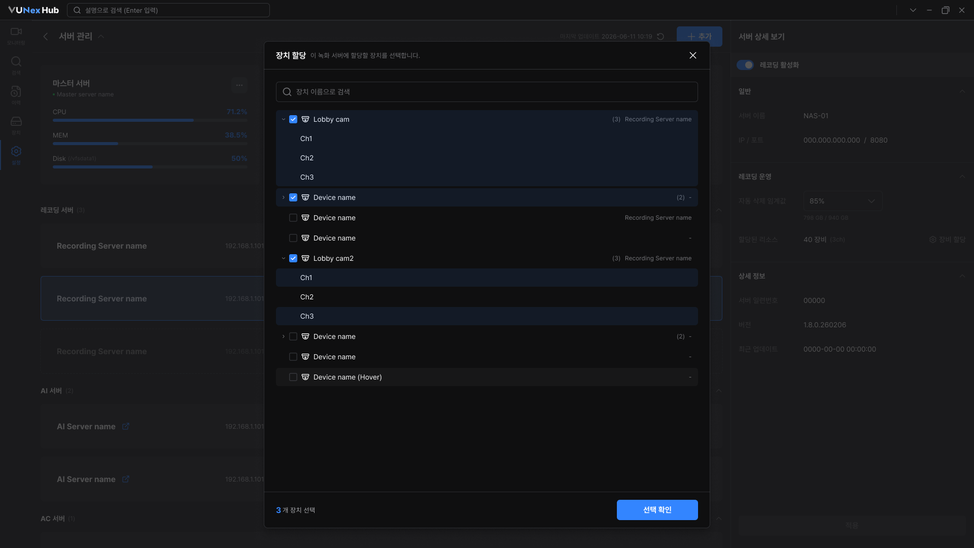Click the camera icon beside Device name (Hover)
Image resolution: width=974 pixels, height=548 pixels.
305,377
